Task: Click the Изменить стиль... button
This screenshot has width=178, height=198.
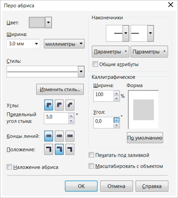Action: coord(60,90)
